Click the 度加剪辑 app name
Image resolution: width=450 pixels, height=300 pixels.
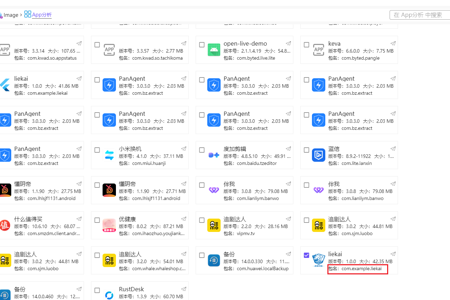coord(235,149)
